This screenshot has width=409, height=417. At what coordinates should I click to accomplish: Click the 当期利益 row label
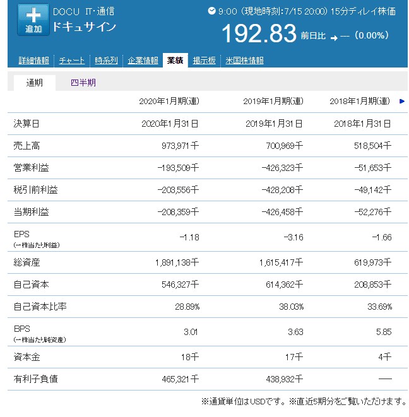pos(32,212)
